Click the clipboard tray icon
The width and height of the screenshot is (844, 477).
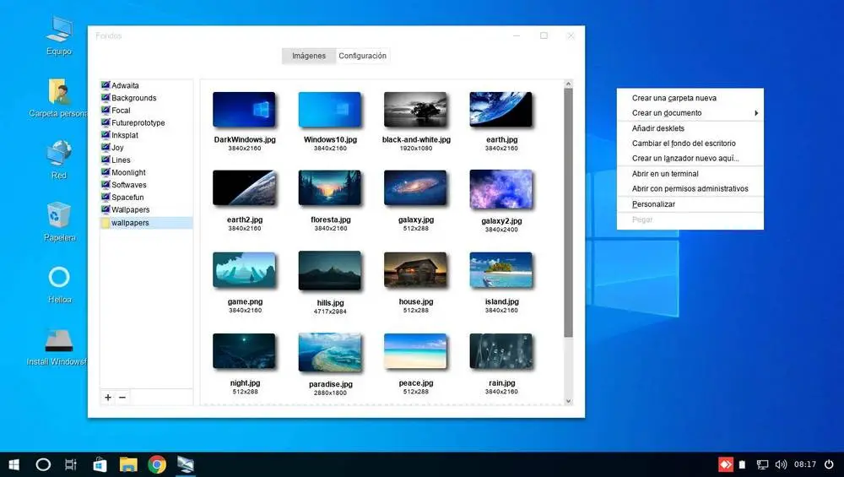click(x=742, y=464)
